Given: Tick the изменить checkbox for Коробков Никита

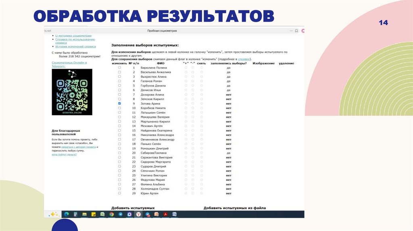Looking at the screenshot, I should click(x=119, y=108).
